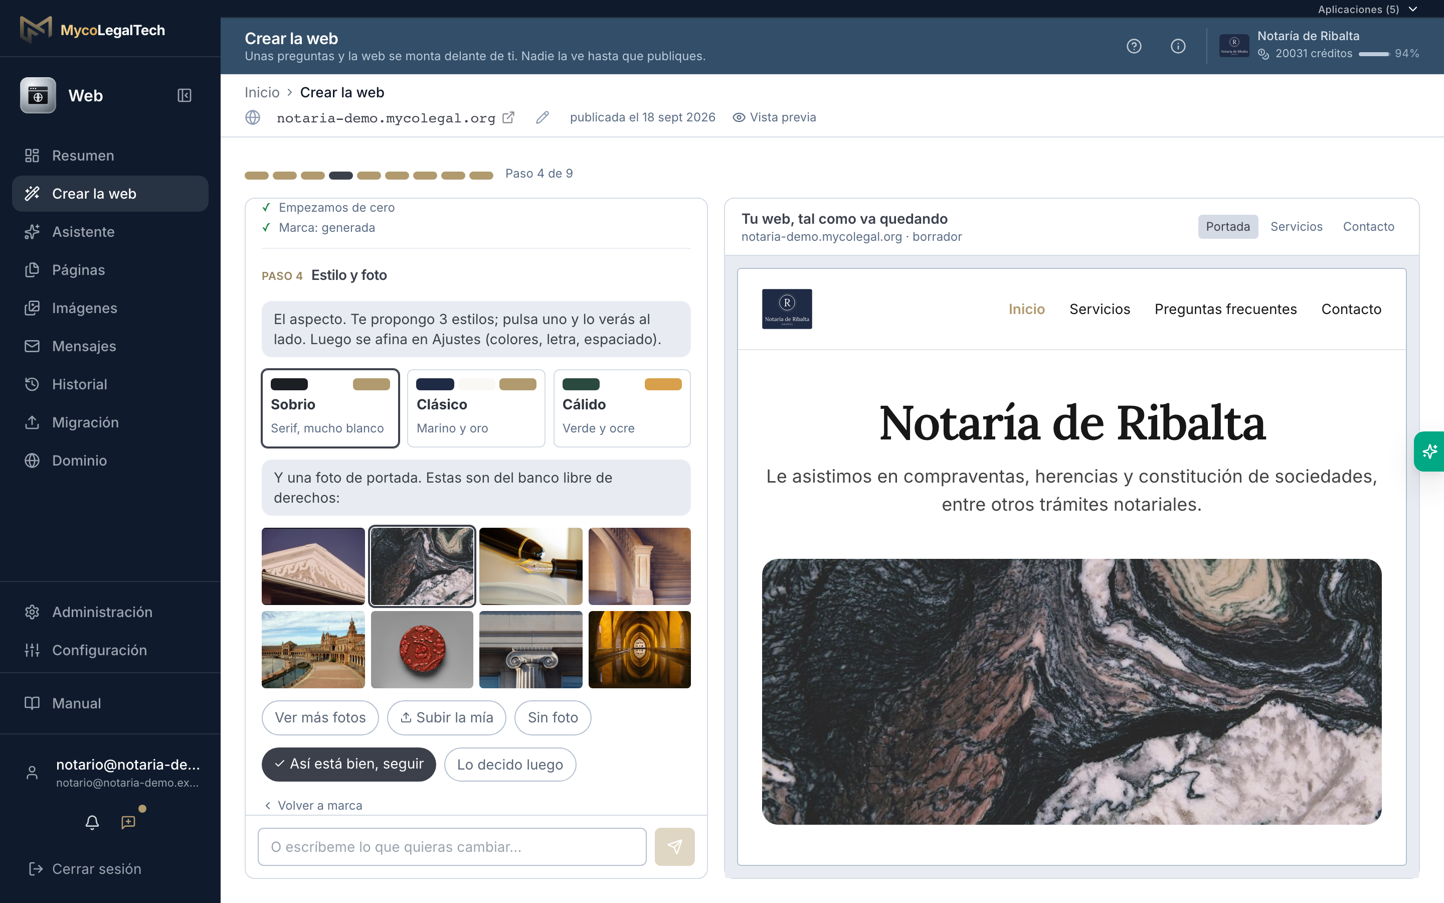
Task: Open Configuración sliders item
Action: tap(110, 650)
